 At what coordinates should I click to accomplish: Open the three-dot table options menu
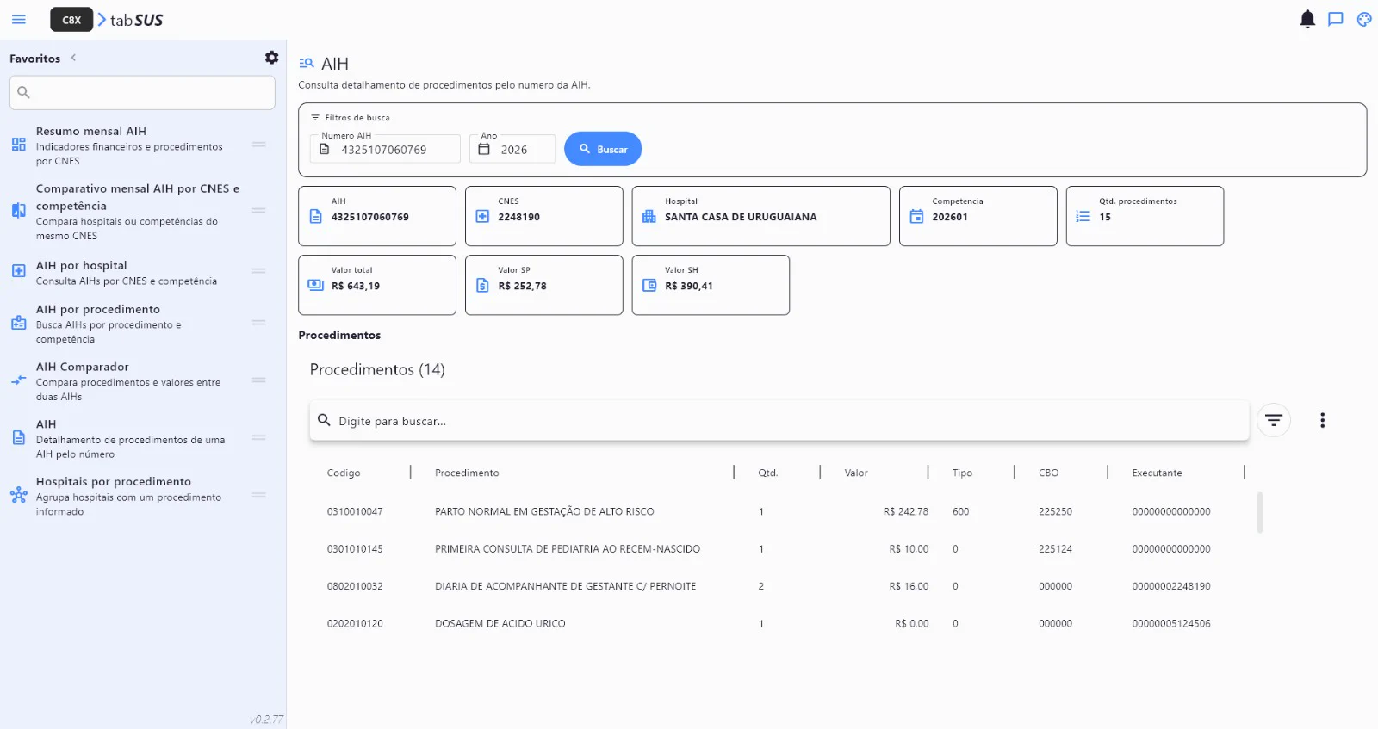[x=1322, y=420]
